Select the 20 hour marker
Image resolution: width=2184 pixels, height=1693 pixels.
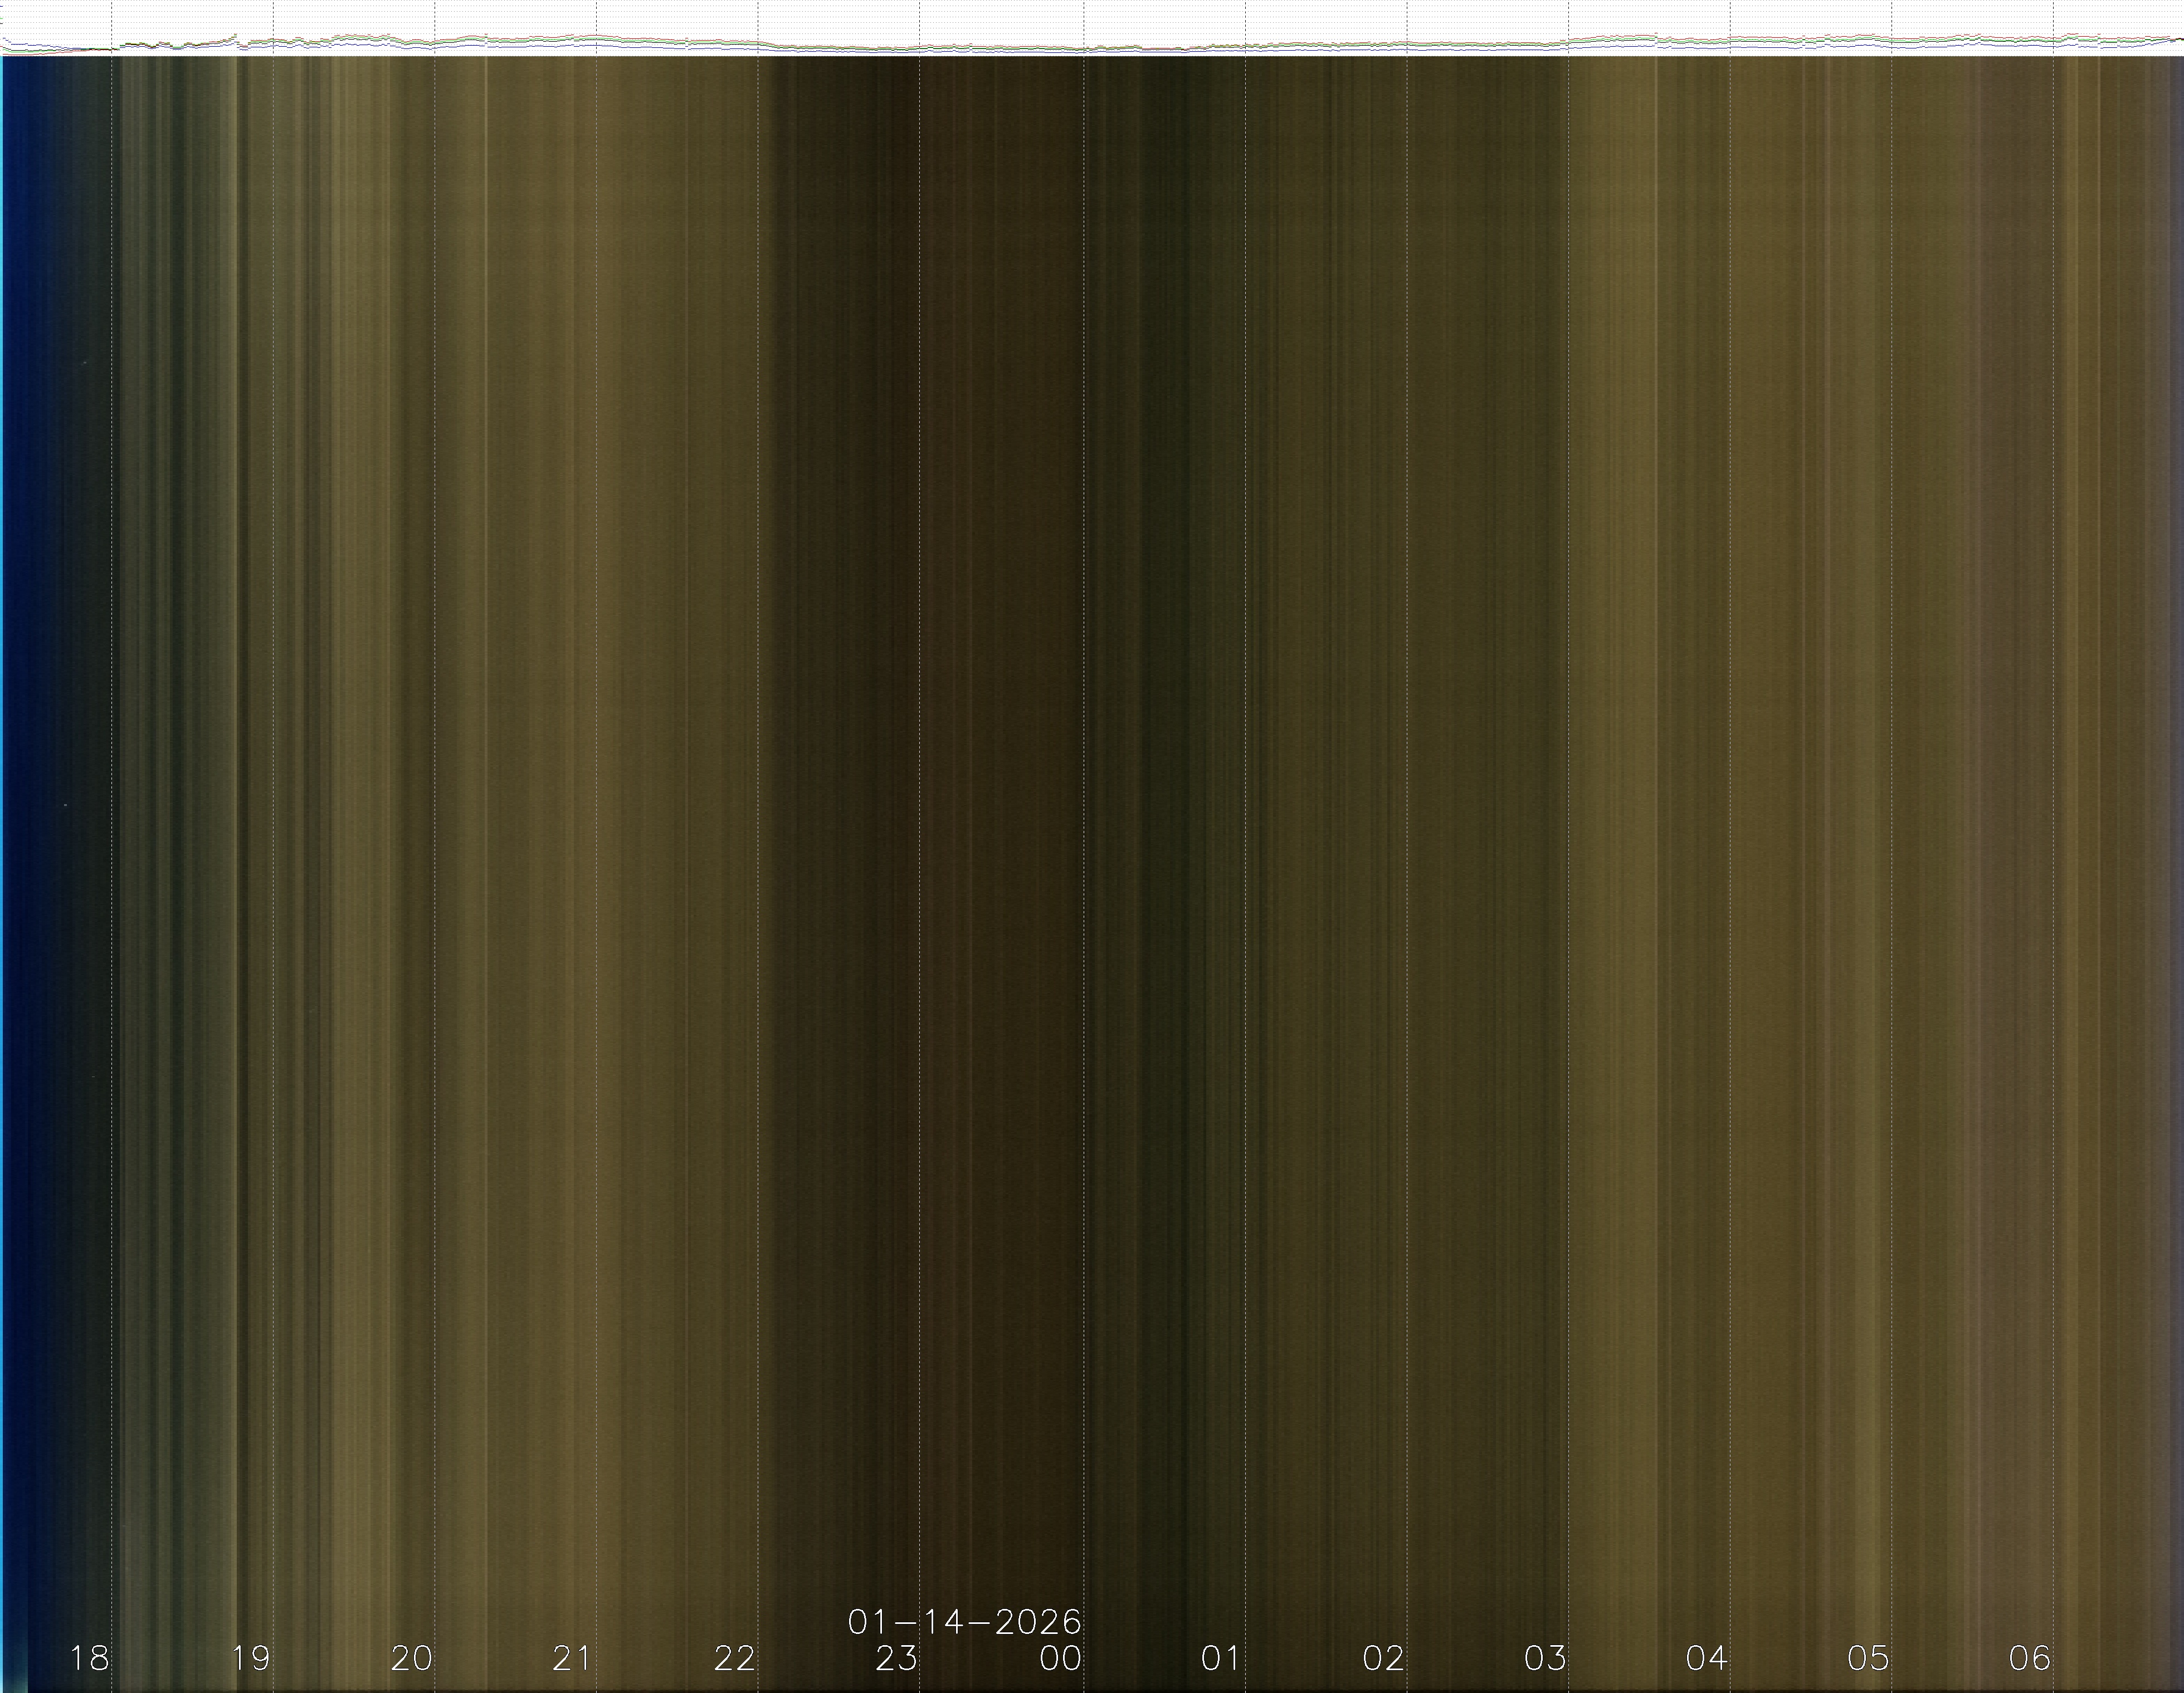(412, 1659)
